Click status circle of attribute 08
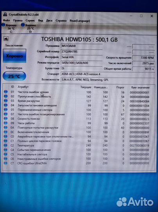 (x=5, y=119)
